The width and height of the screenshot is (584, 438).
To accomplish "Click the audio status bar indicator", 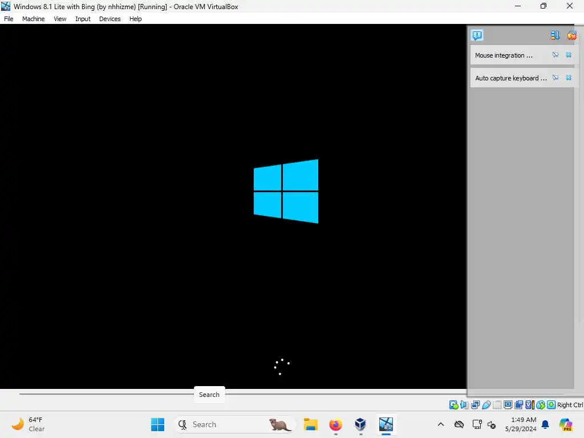I will click(464, 405).
